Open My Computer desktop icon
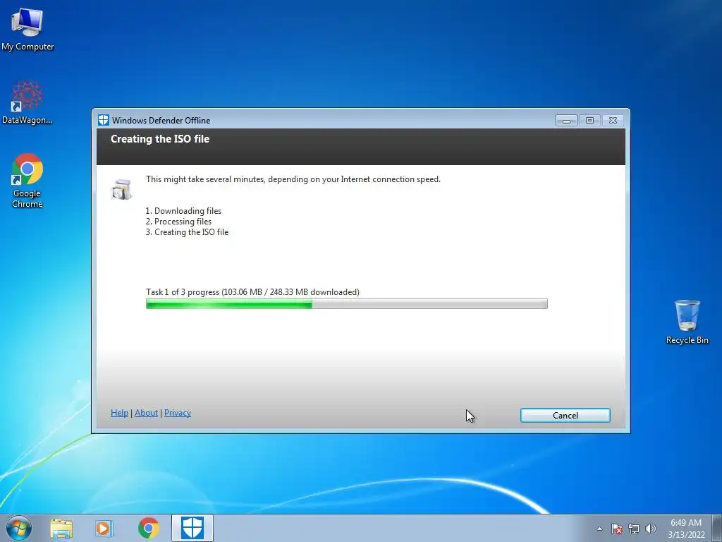The image size is (722, 542). click(27, 28)
